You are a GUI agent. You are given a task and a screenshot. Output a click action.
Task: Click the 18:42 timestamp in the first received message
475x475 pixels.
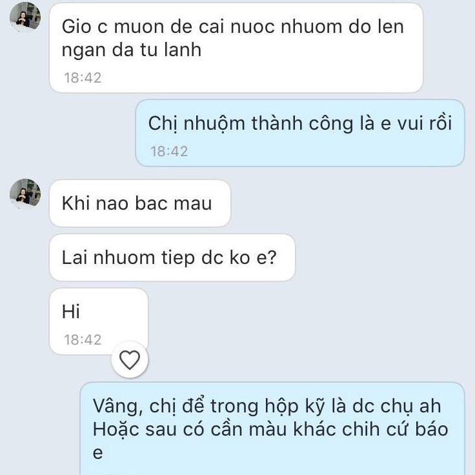(83, 77)
